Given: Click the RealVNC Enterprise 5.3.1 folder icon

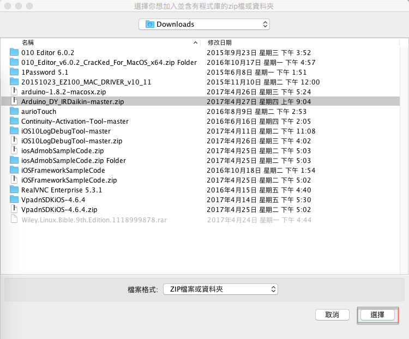Looking at the screenshot, I should tap(14, 190).
